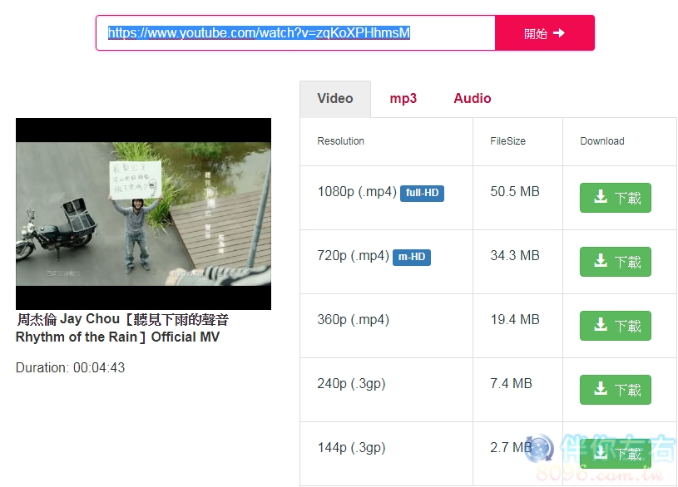Download the 144p 3gp video

(x=616, y=453)
